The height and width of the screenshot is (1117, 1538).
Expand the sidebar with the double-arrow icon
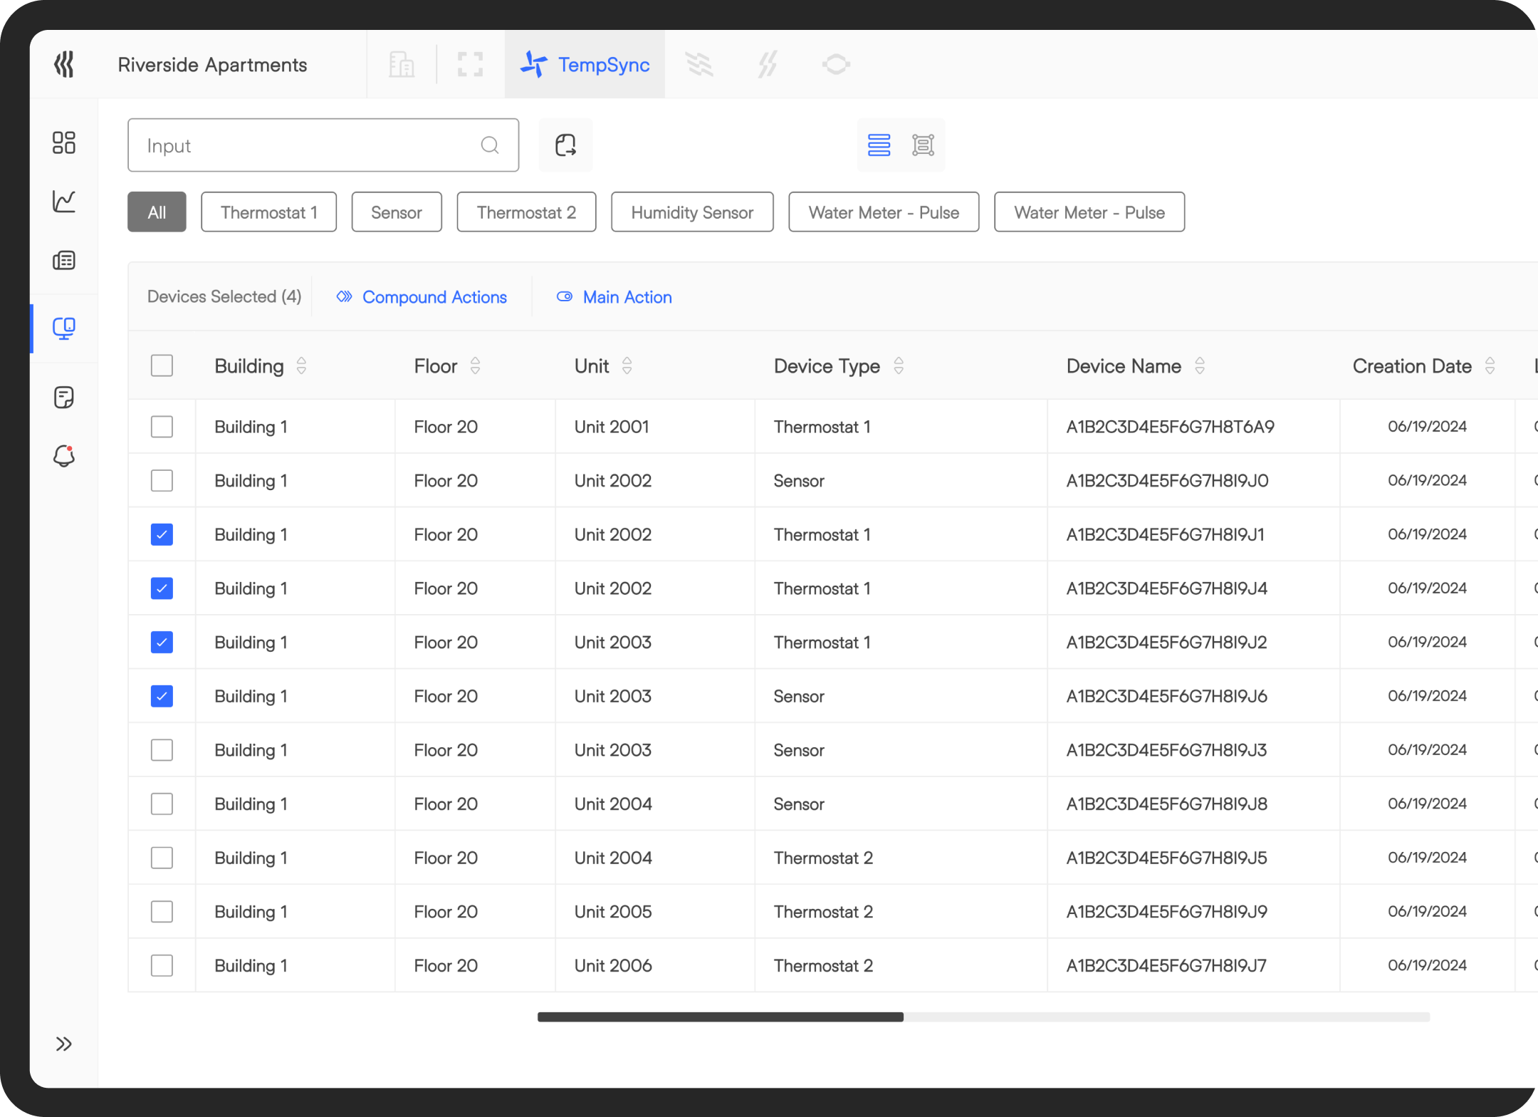tap(64, 1044)
